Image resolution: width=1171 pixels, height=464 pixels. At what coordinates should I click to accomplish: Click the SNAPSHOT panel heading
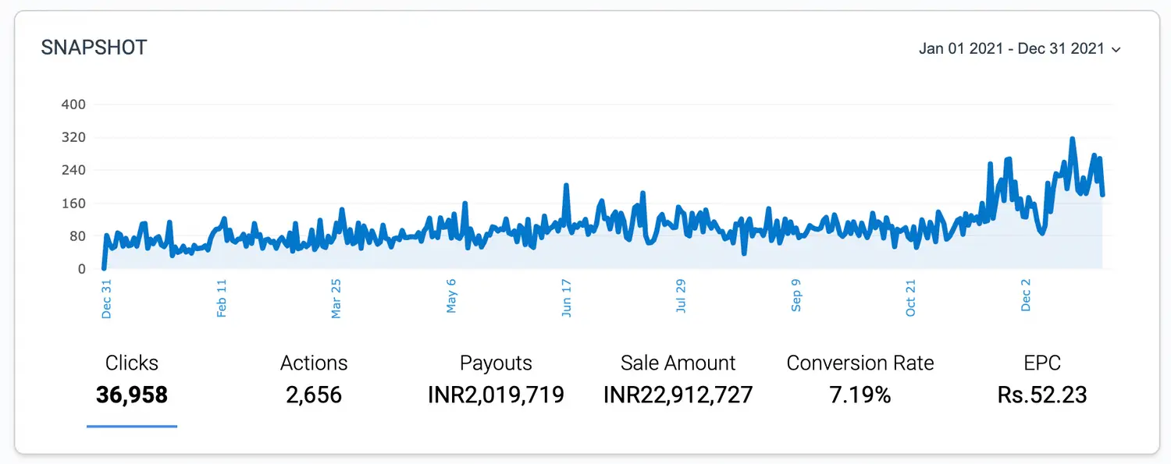(x=94, y=48)
